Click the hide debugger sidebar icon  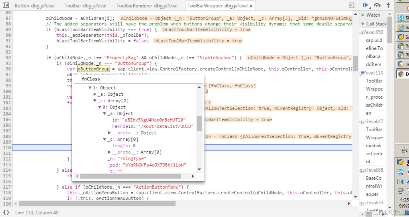(x=352, y=5)
